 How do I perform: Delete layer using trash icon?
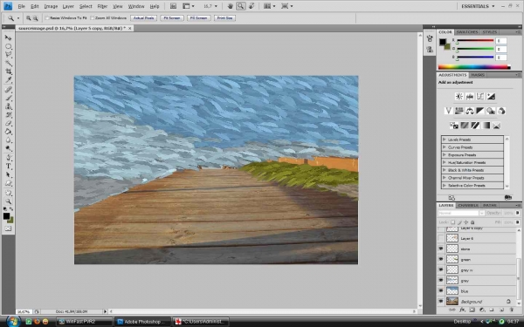(x=512, y=310)
